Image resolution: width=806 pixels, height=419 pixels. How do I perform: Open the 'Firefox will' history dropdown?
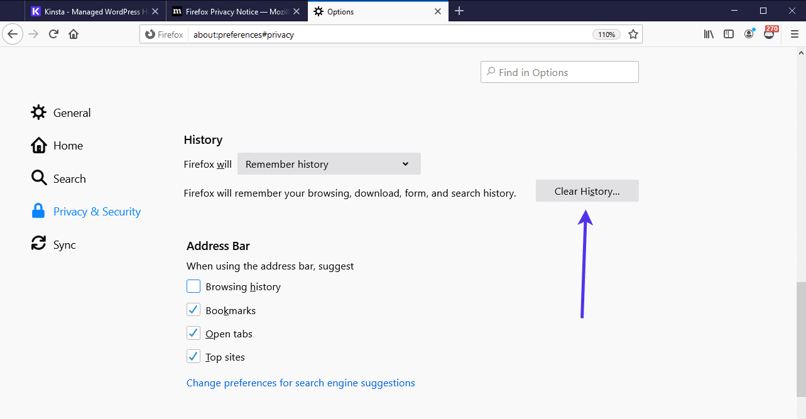coord(329,163)
